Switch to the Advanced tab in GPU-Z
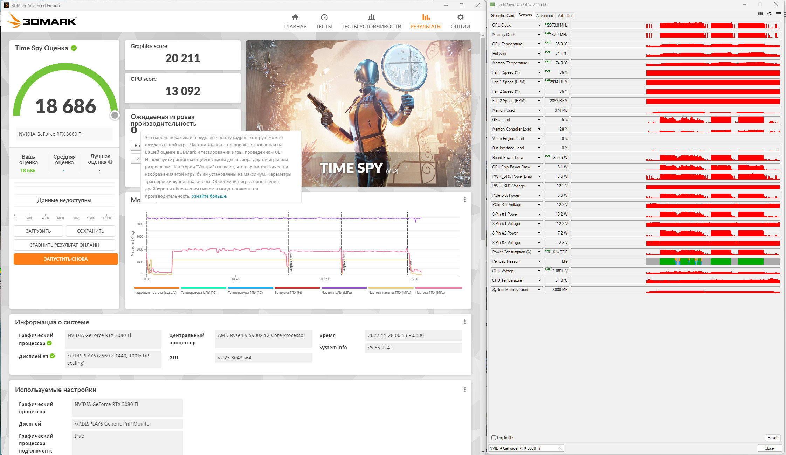This screenshot has width=786, height=455. coord(544,16)
